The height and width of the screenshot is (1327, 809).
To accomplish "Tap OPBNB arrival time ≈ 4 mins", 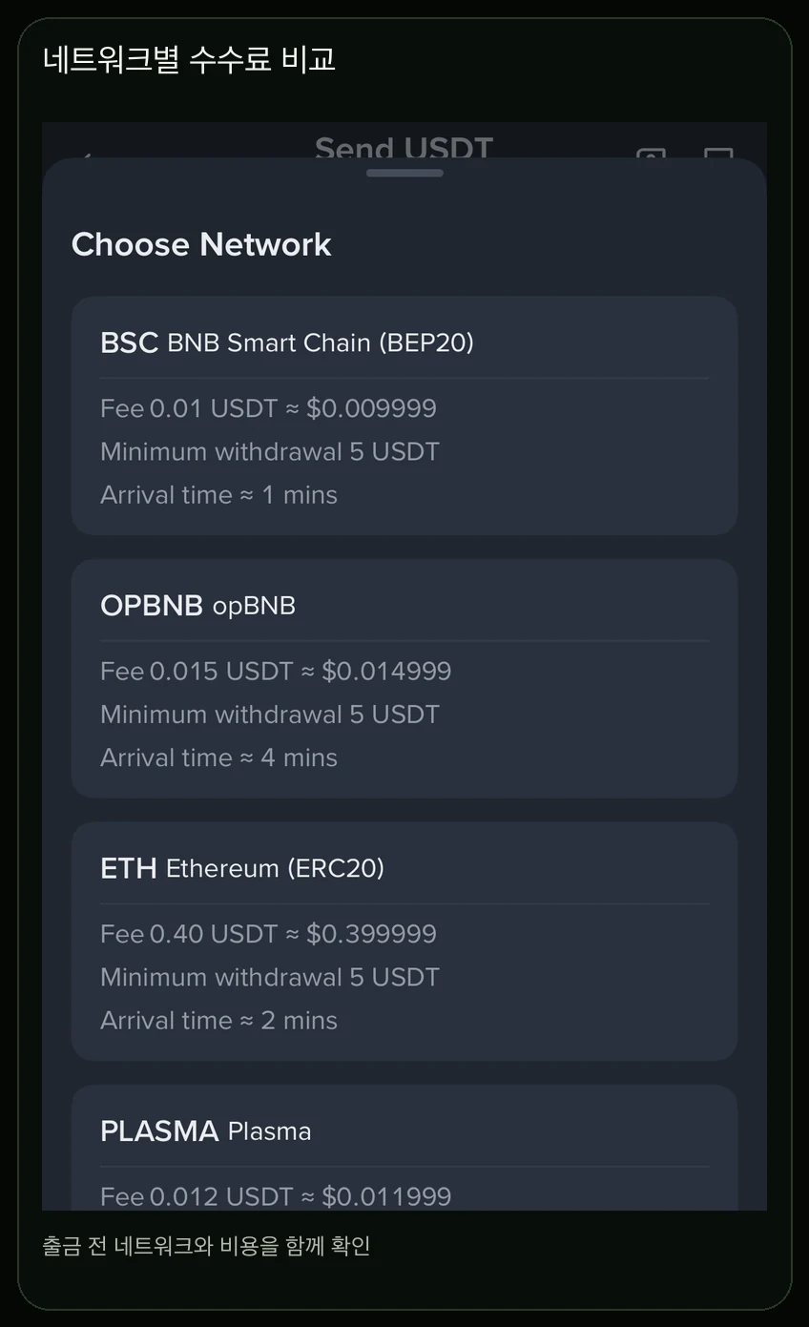I will pos(218,757).
